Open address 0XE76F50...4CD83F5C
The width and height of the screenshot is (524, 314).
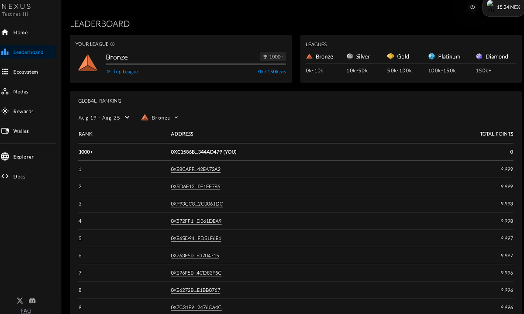point(196,273)
